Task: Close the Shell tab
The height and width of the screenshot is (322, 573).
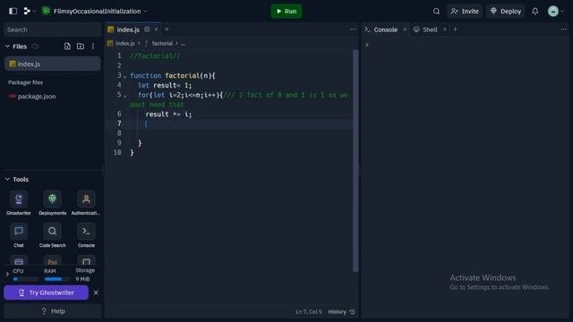Action: (445, 30)
